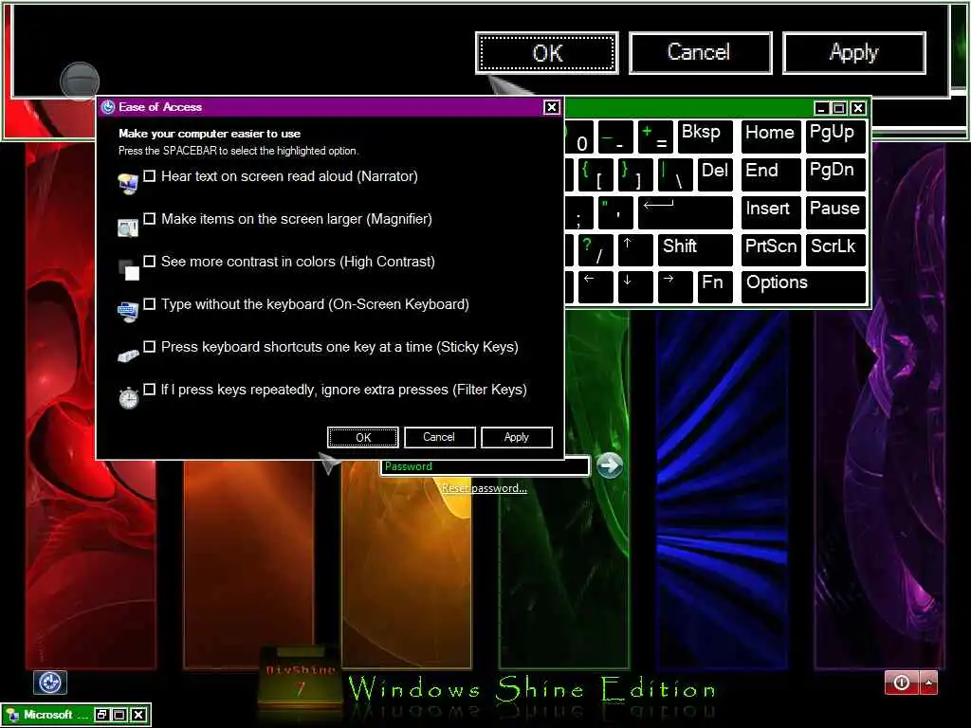Click the quote/apostrophe key
This screenshot has width=971, height=728.
(x=615, y=212)
